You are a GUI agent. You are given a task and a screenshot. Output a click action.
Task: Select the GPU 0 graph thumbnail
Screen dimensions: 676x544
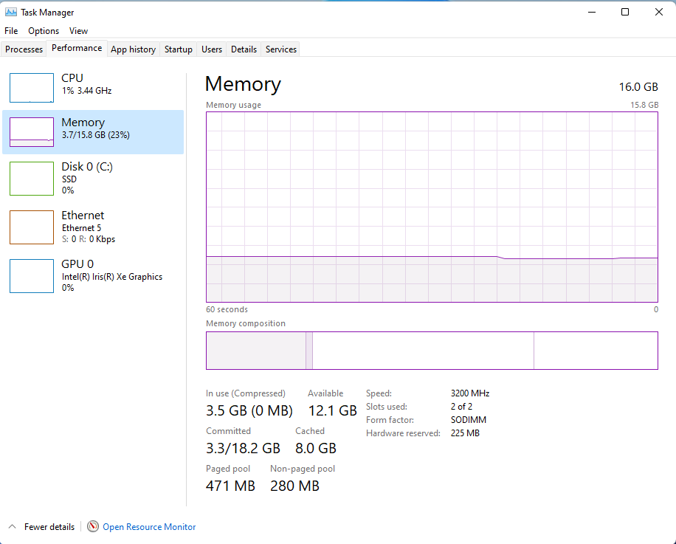pyautogui.click(x=32, y=276)
